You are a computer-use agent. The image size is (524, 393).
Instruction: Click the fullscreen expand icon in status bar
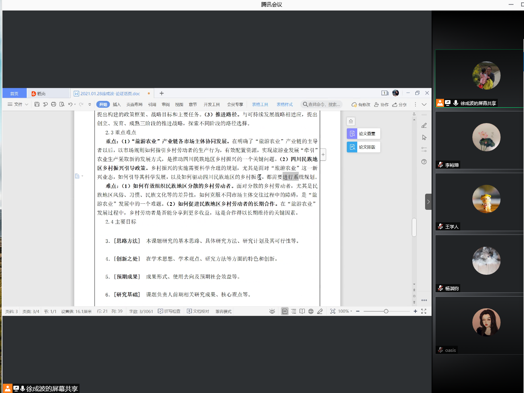(x=424, y=311)
